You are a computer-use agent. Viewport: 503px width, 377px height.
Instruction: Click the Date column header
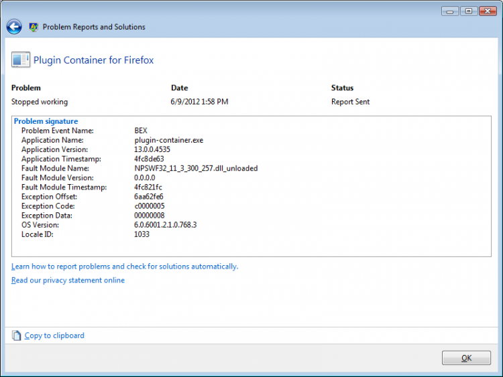click(179, 88)
